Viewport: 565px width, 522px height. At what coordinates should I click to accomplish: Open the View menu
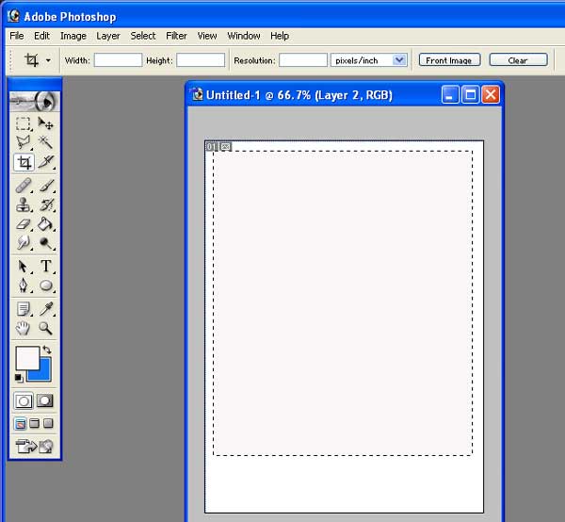(207, 36)
